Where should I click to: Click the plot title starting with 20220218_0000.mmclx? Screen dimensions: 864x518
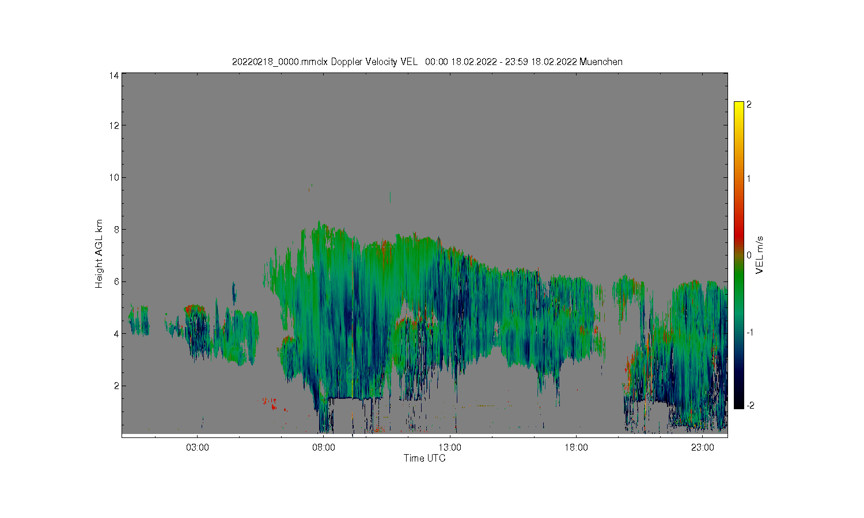[x=427, y=62]
